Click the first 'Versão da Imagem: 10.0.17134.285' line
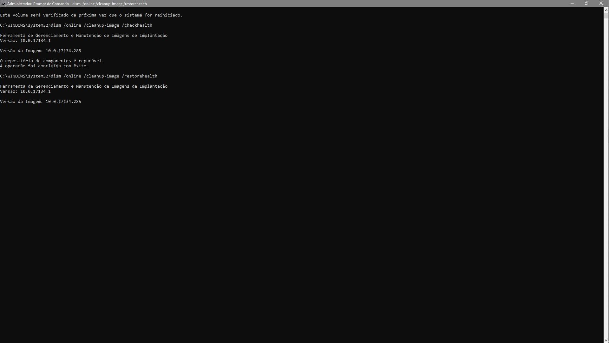Image resolution: width=609 pixels, height=343 pixels. [x=41, y=51]
